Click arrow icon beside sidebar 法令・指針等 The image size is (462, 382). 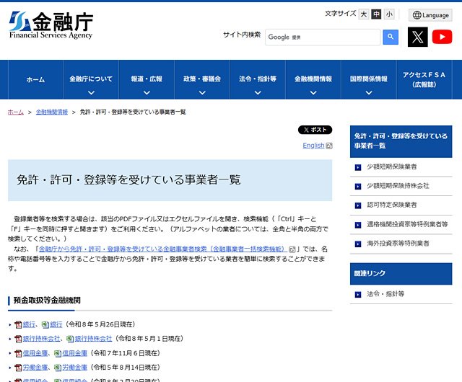click(358, 295)
